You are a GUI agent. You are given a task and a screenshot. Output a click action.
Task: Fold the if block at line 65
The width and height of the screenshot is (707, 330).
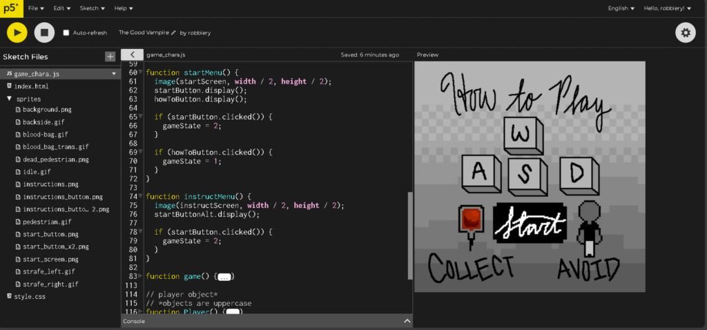pyautogui.click(x=140, y=116)
